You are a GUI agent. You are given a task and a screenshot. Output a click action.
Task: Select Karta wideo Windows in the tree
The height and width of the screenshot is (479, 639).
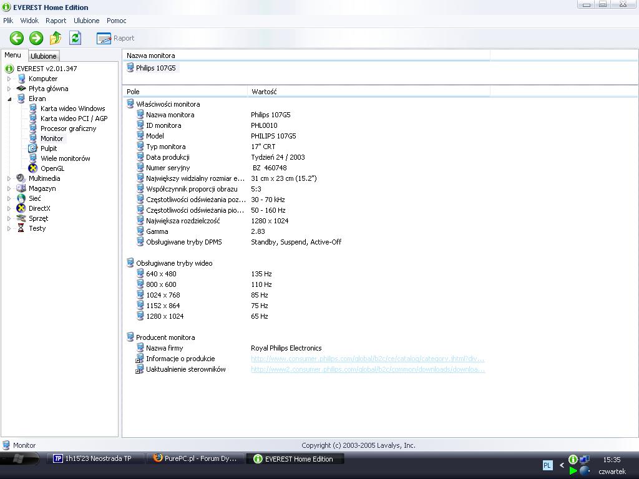point(72,109)
